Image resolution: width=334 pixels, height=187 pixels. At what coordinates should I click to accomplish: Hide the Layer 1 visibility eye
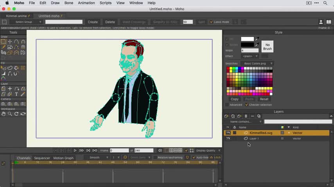pos(228,138)
